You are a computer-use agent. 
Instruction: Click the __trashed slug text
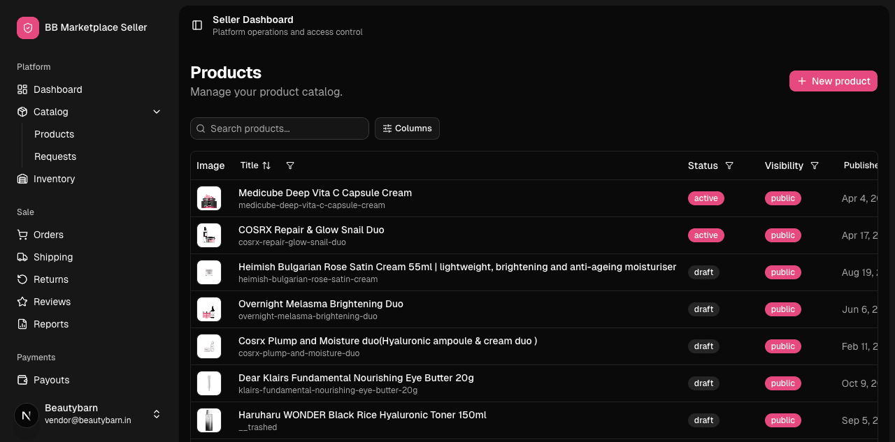[258, 427]
